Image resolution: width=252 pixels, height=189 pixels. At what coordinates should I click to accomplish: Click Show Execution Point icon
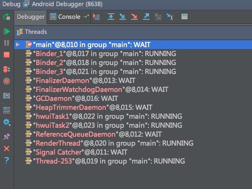[96, 17]
